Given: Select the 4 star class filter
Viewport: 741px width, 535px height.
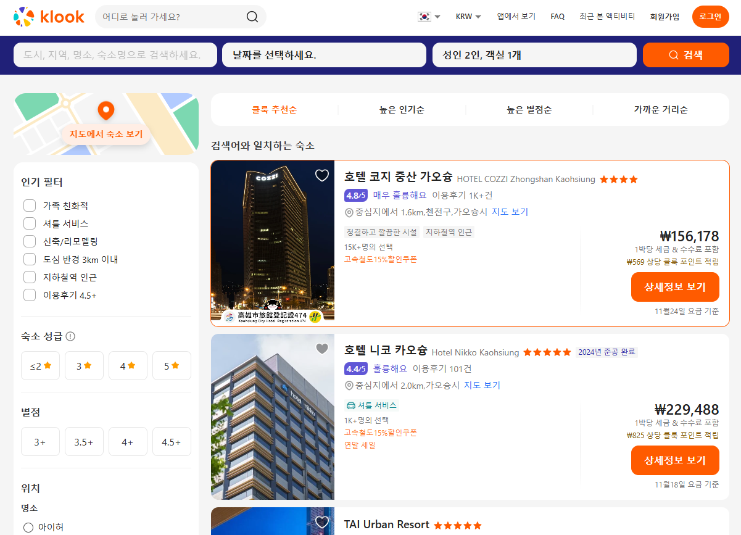Looking at the screenshot, I should pos(128,365).
